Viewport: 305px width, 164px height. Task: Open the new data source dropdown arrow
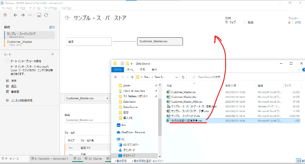coord(34,15)
